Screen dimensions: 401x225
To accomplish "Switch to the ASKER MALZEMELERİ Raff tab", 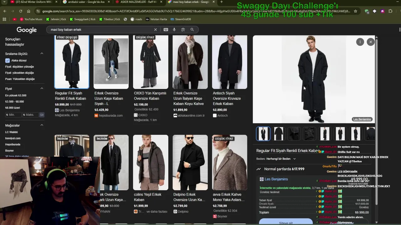I will pos(138,2).
